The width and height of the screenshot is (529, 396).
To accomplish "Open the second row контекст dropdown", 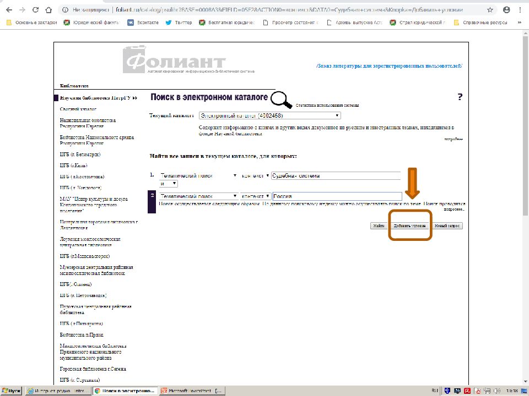I will click(256, 196).
